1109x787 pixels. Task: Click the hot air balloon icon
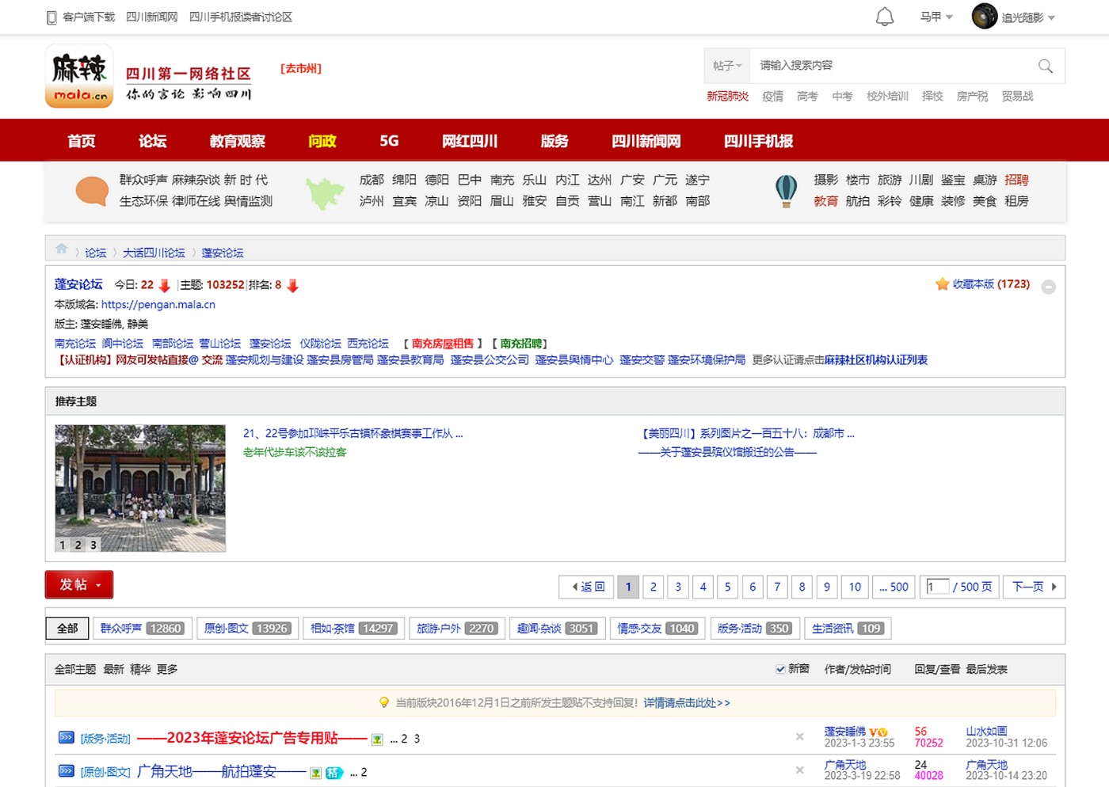(x=786, y=191)
